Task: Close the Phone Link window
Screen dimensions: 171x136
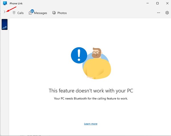Action: click(167, 3)
